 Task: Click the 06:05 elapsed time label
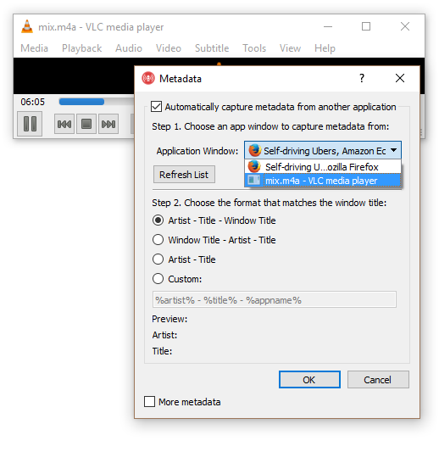click(32, 102)
